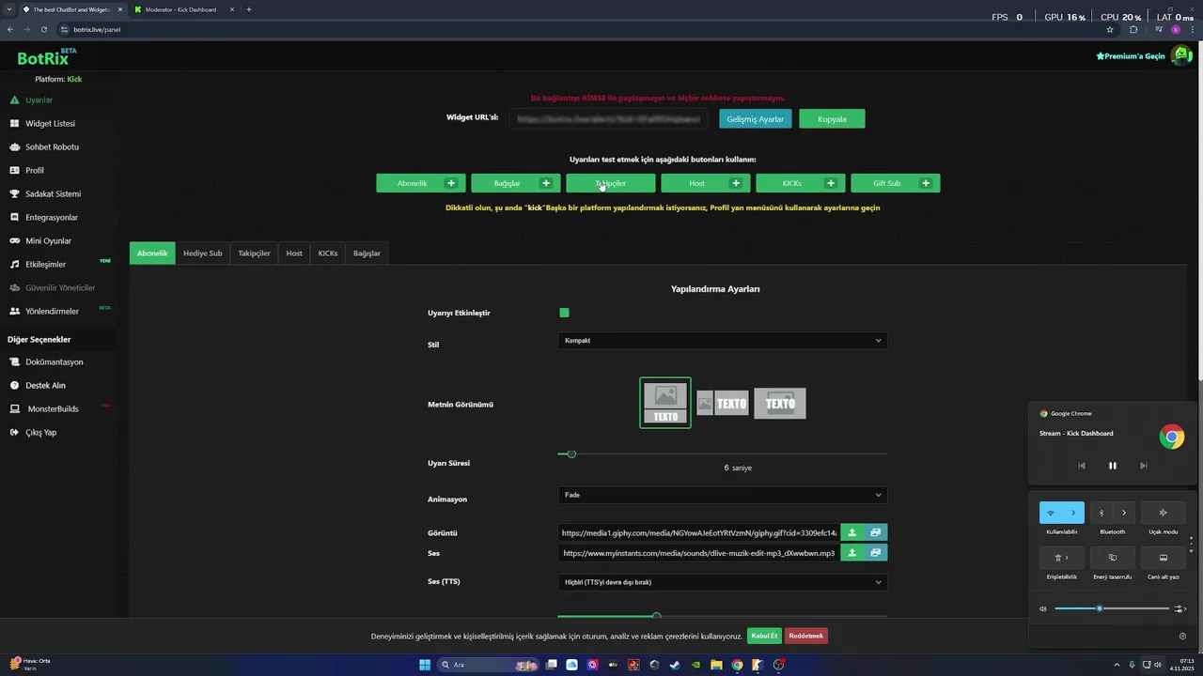The height and width of the screenshot is (676, 1203).
Task: Open Etkileşimler in the sidebar
Action: (45, 264)
